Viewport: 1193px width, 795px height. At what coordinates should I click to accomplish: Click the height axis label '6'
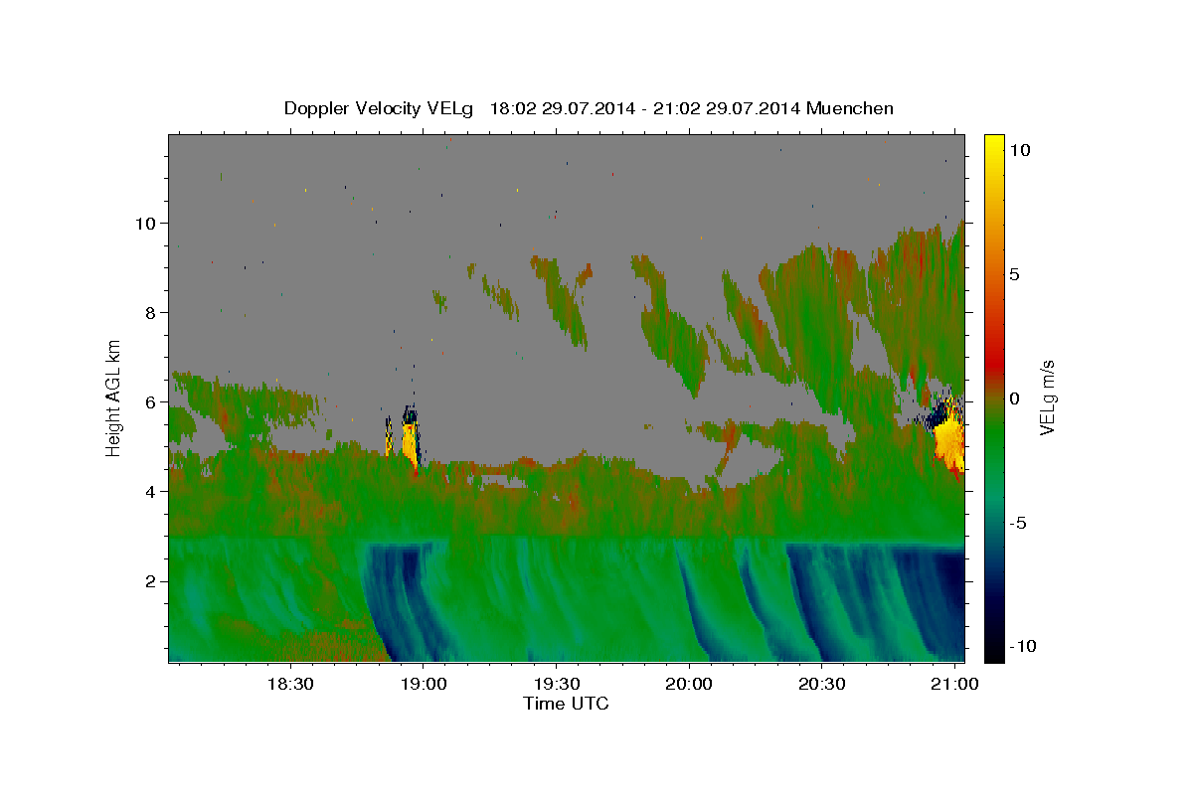[x=153, y=401]
